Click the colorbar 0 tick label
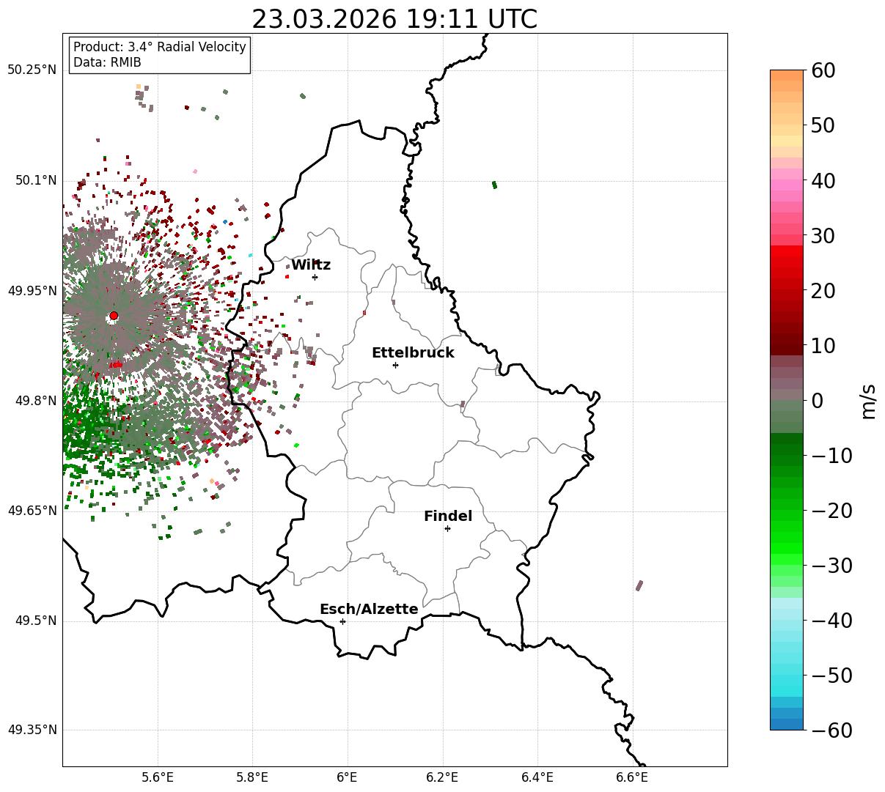Image resolution: width=885 pixels, height=792 pixels. click(x=817, y=401)
